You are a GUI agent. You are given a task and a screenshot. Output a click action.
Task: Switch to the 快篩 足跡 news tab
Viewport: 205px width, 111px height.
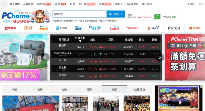click(x=140, y=89)
